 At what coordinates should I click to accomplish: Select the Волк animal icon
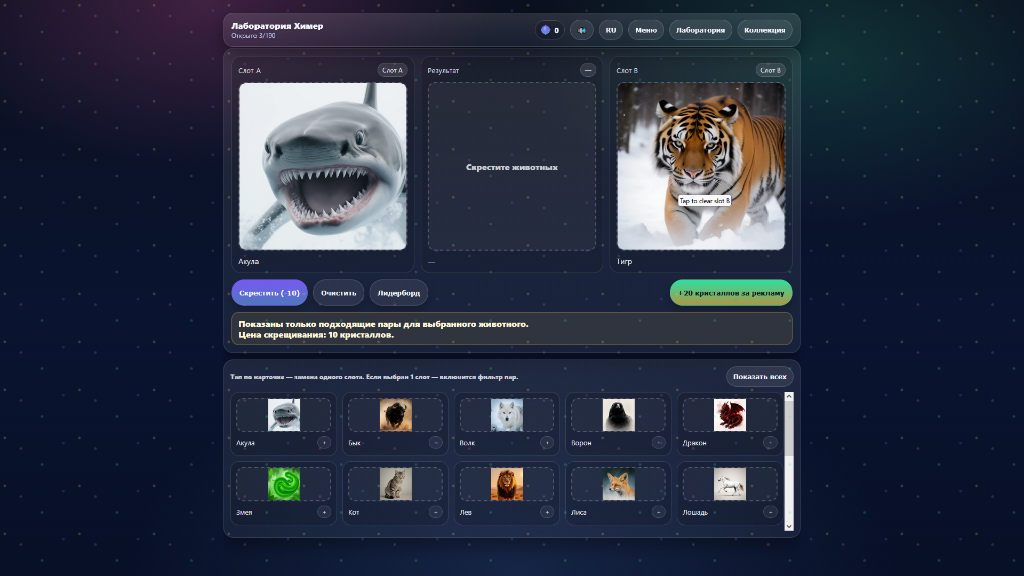(x=506, y=414)
